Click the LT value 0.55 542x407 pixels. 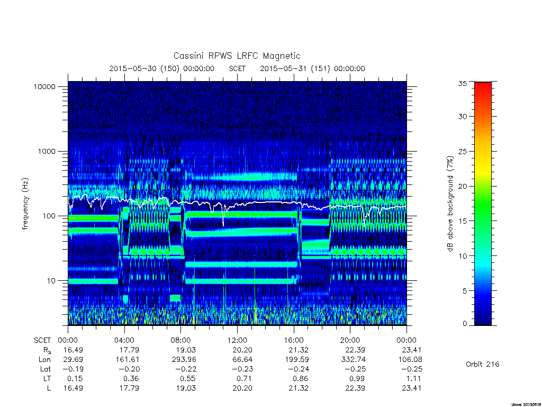point(188,378)
